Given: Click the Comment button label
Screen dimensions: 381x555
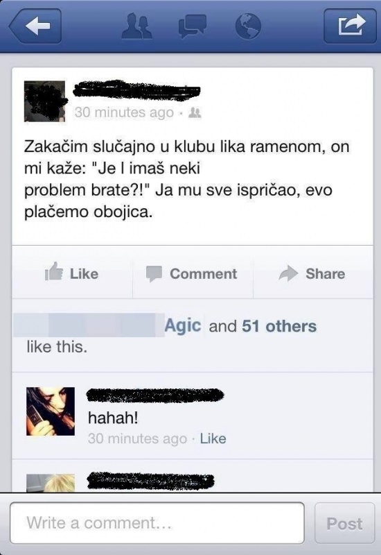Looking at the screenshot, I should [203, 273].
